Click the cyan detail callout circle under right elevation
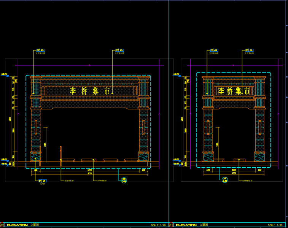This screenshot has width=288, height=228. click(x=225, y=180)
